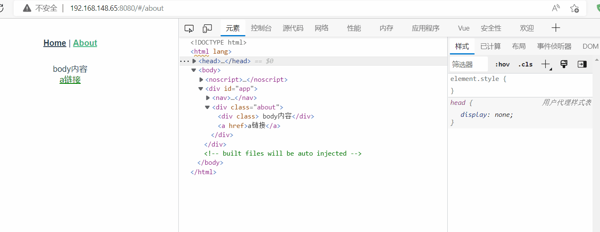Click the 用户代理样式表 source label
The height and width of the screenshot is (232, 600).
[566, 103]
